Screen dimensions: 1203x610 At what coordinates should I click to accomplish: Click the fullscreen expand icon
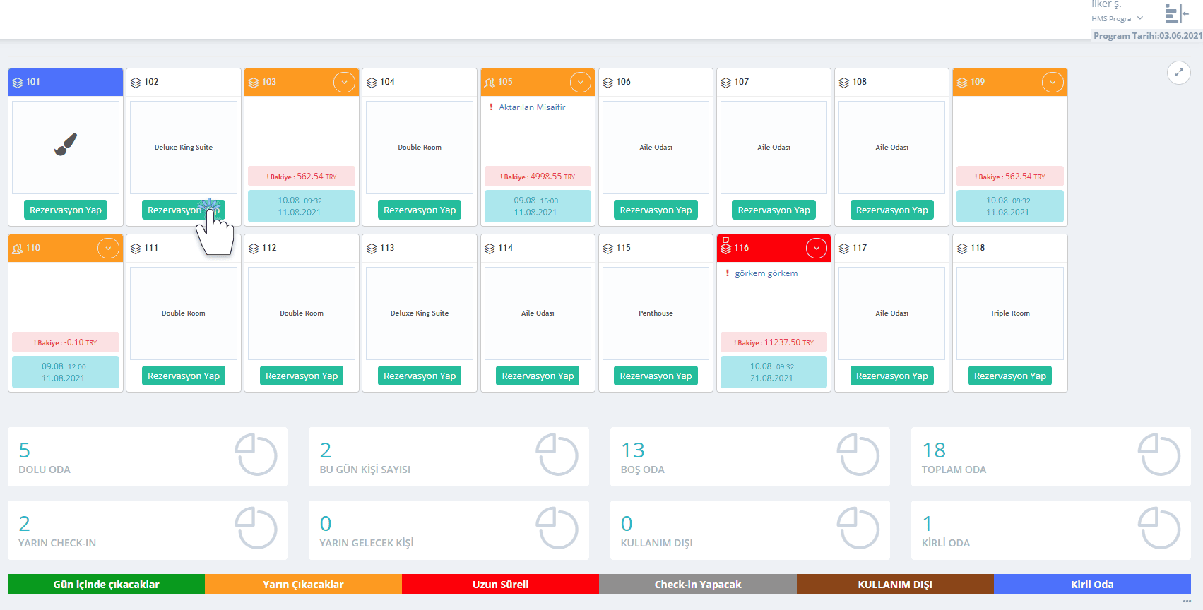coord(1178,73)
